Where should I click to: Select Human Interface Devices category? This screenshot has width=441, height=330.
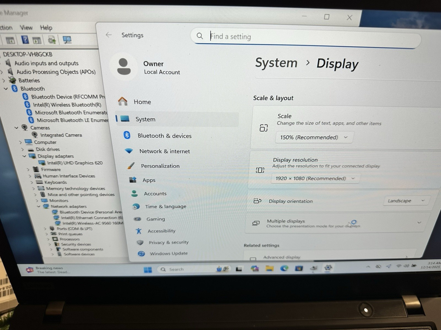[x=69, y=176]
